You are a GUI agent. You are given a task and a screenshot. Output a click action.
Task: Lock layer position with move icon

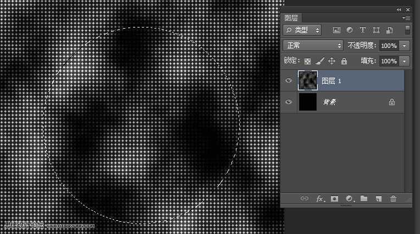point(331,61)
